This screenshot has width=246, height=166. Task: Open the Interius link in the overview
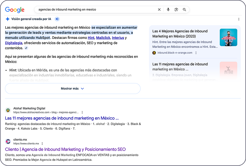pos(118,38)
